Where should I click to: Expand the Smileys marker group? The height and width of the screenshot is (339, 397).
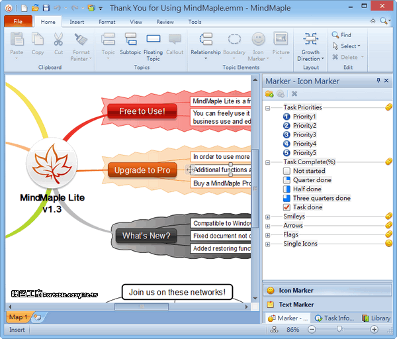click(x=267, y=217)
